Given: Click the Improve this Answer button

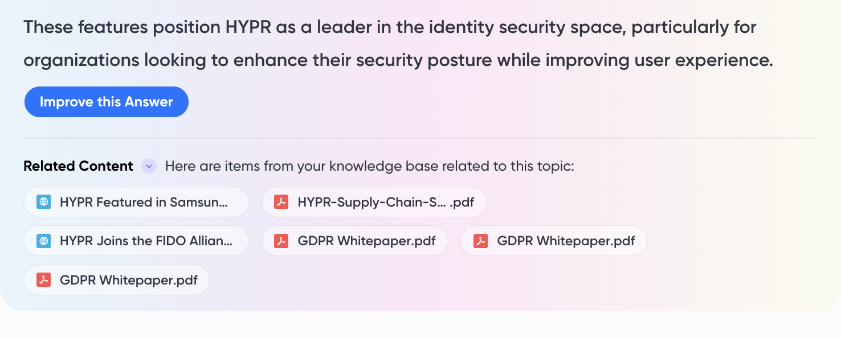Looking at the screenshot, I should [x=106, y=102].
